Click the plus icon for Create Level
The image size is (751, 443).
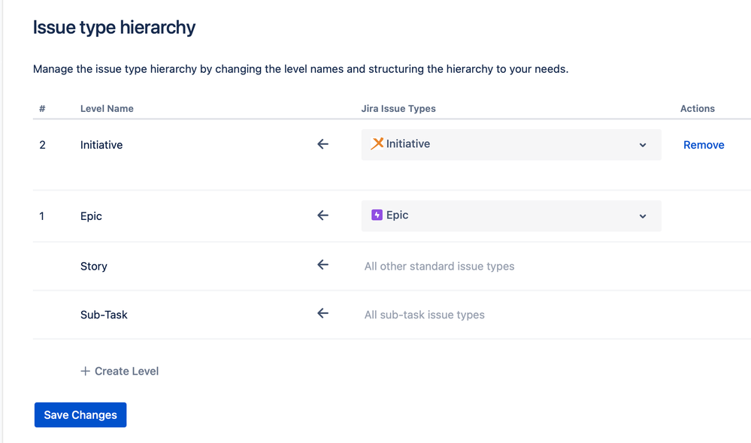(85, 371)
